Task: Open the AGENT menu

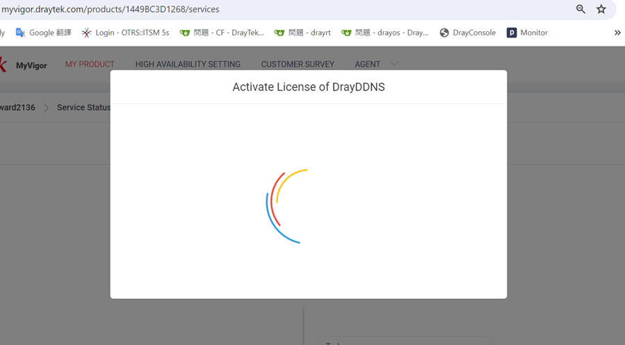Action: click(x=368, y=64)
